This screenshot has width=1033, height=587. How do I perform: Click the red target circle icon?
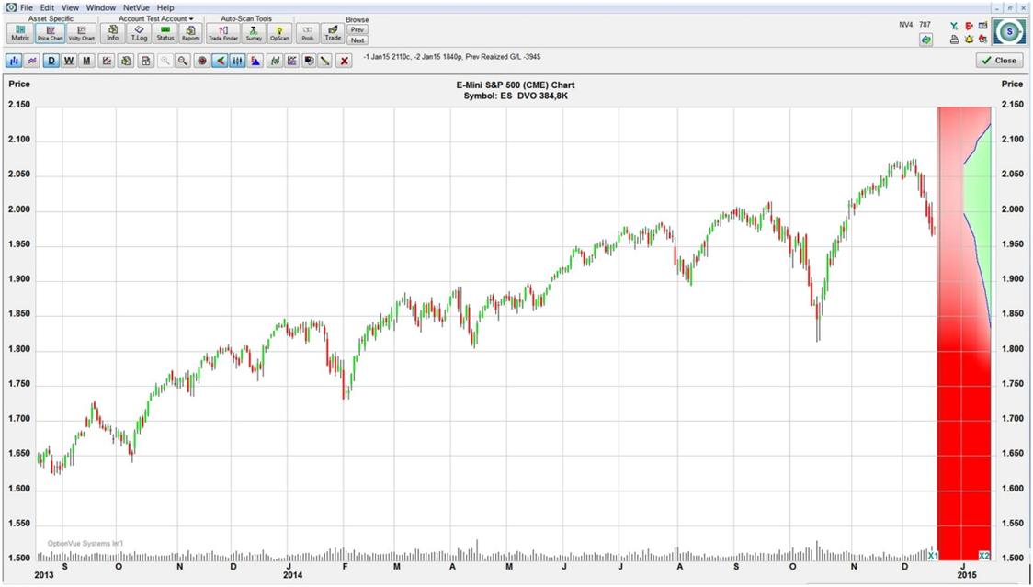click(x=202, y=61)
